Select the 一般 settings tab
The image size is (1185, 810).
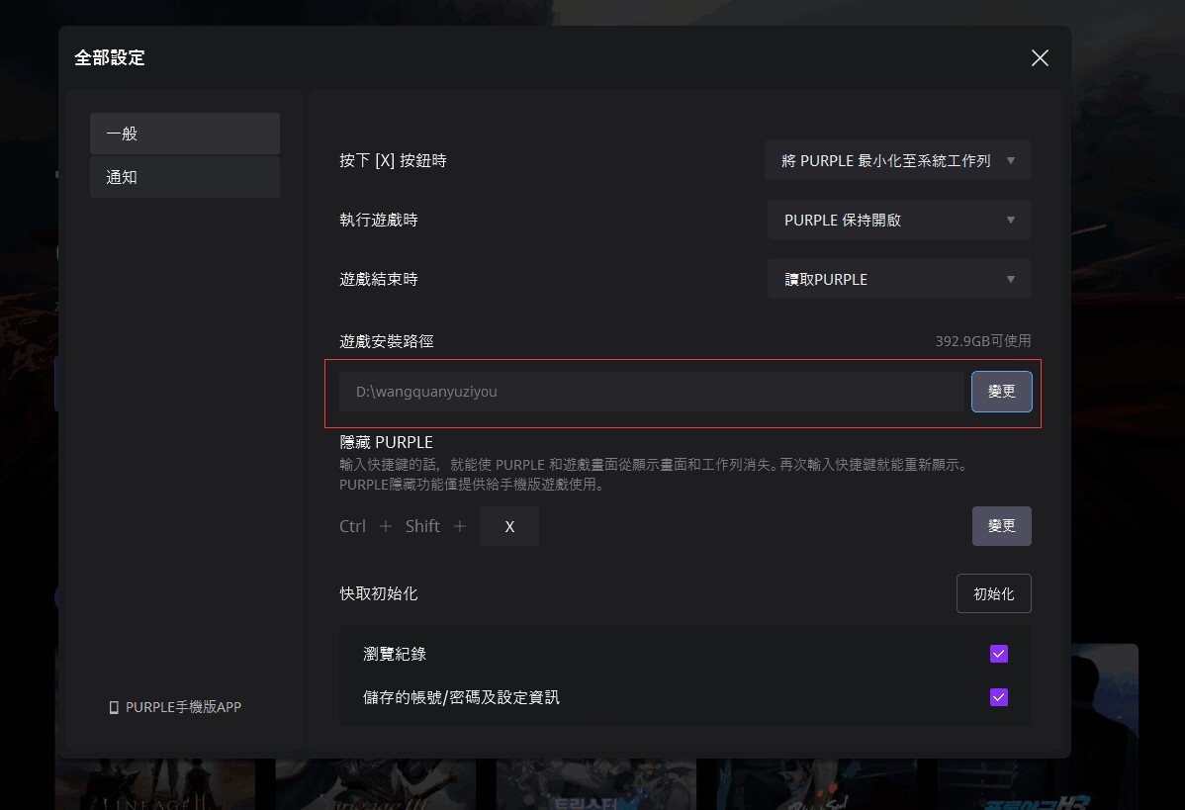coord(185,134)
